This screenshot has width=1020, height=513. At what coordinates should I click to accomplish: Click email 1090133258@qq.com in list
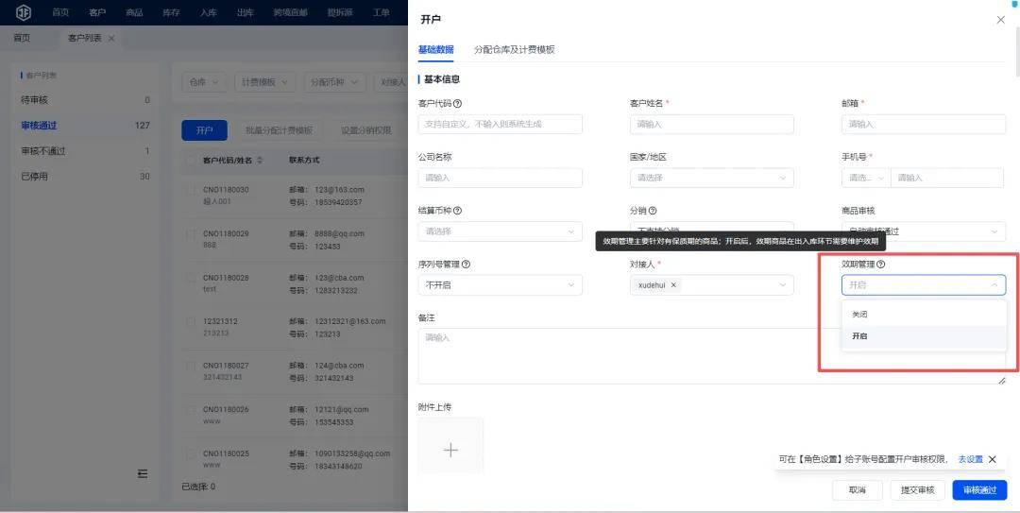click(x=352, y=453)
